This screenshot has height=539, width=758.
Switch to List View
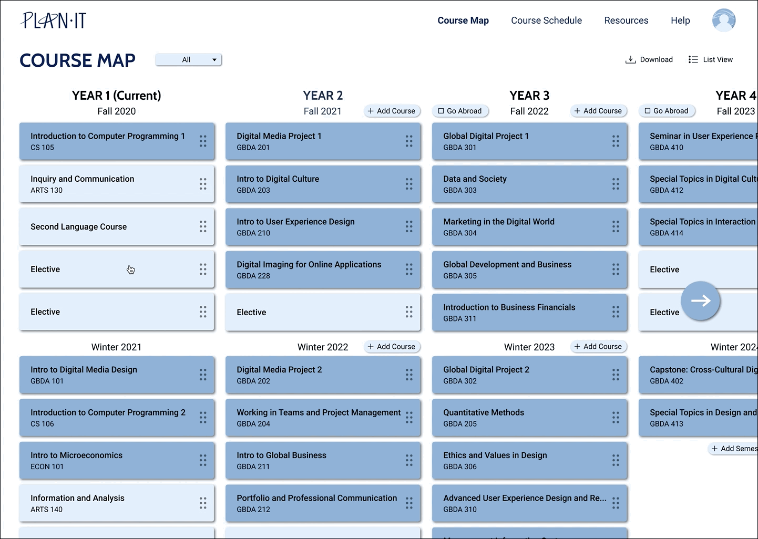(711, 59)
